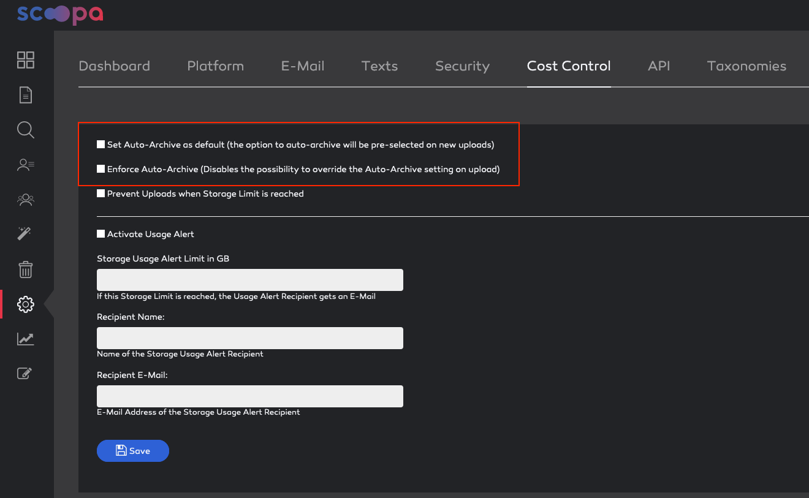809x498 pixels.
Task: Click the 'If this Storage Limit is reached' hint text
Action: (236, 296)
